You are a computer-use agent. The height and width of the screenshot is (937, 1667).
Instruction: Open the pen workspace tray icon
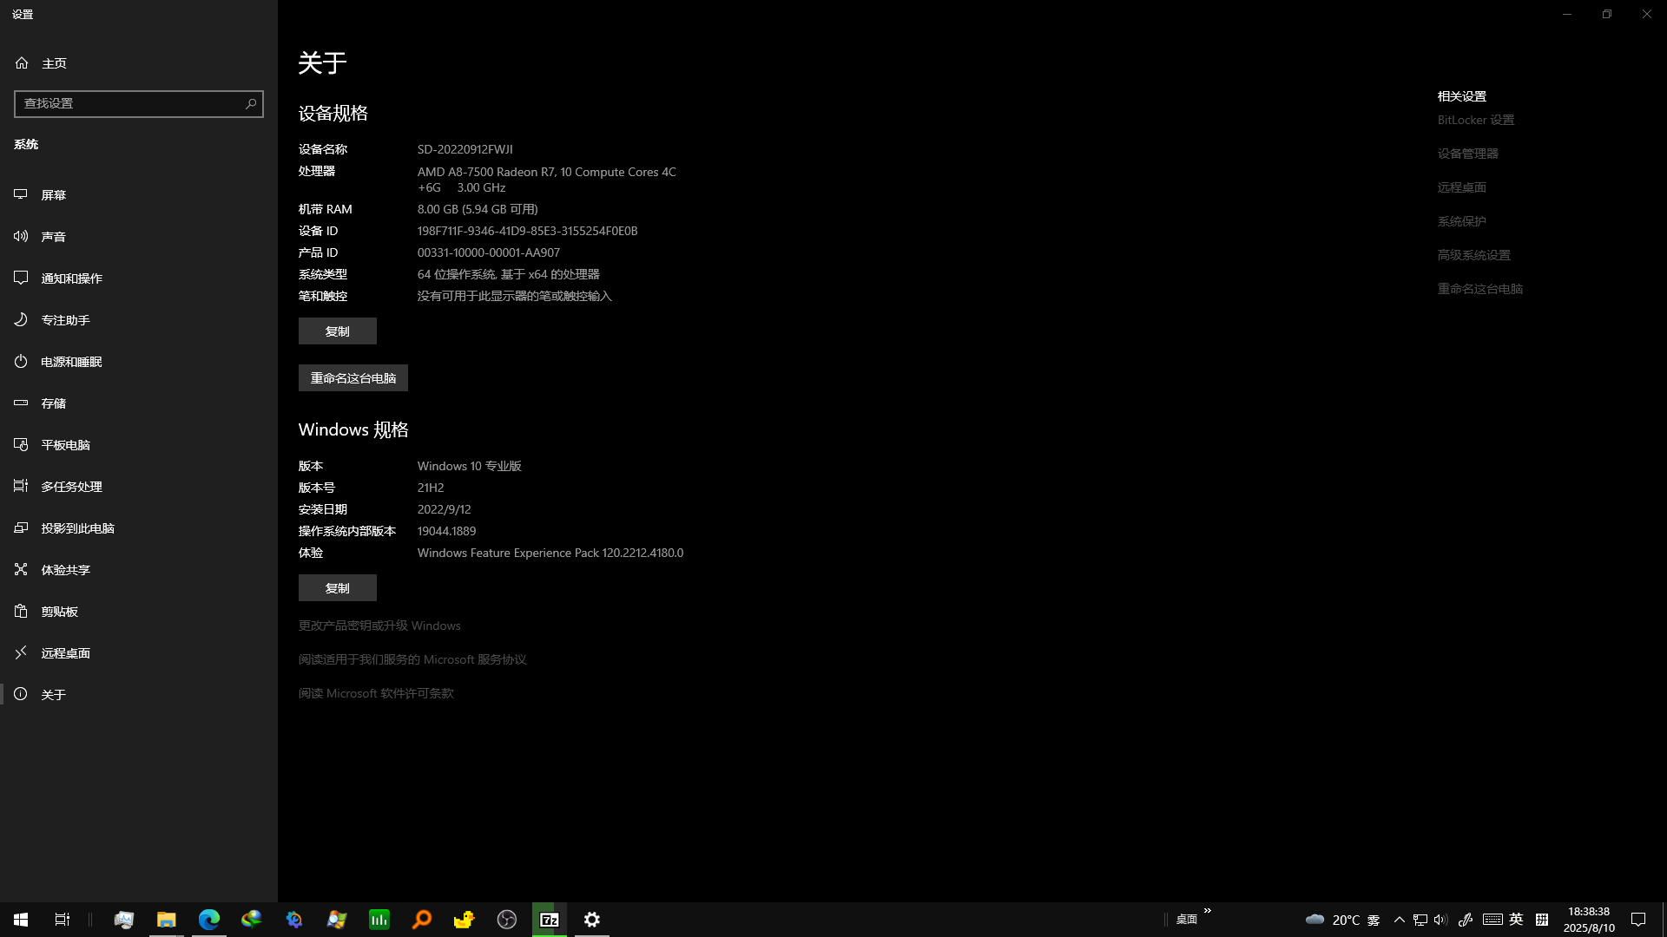(1466, 920)
